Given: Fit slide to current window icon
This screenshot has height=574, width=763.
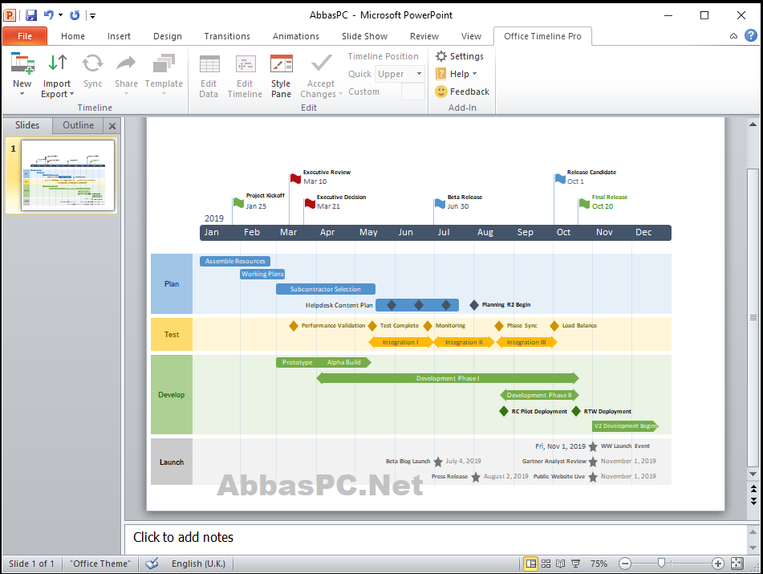Looking at the screenshot, I should (737, 564).
